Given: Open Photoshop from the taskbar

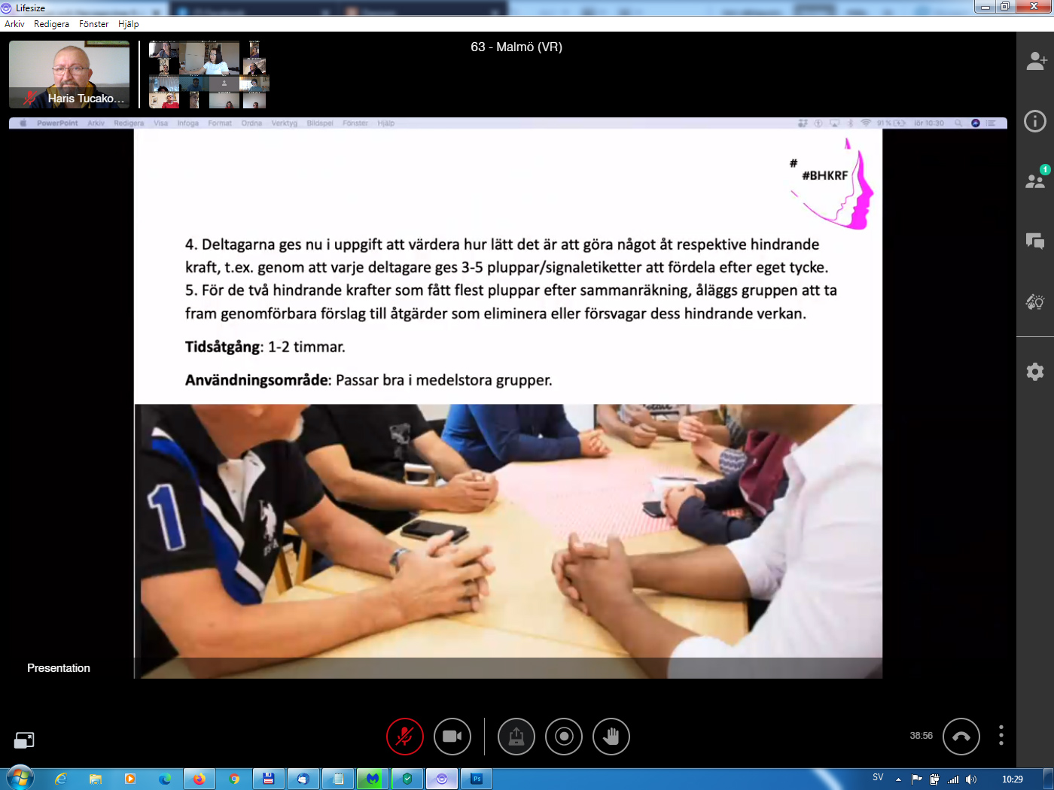Looking at the screenshot, I should 477,779.
